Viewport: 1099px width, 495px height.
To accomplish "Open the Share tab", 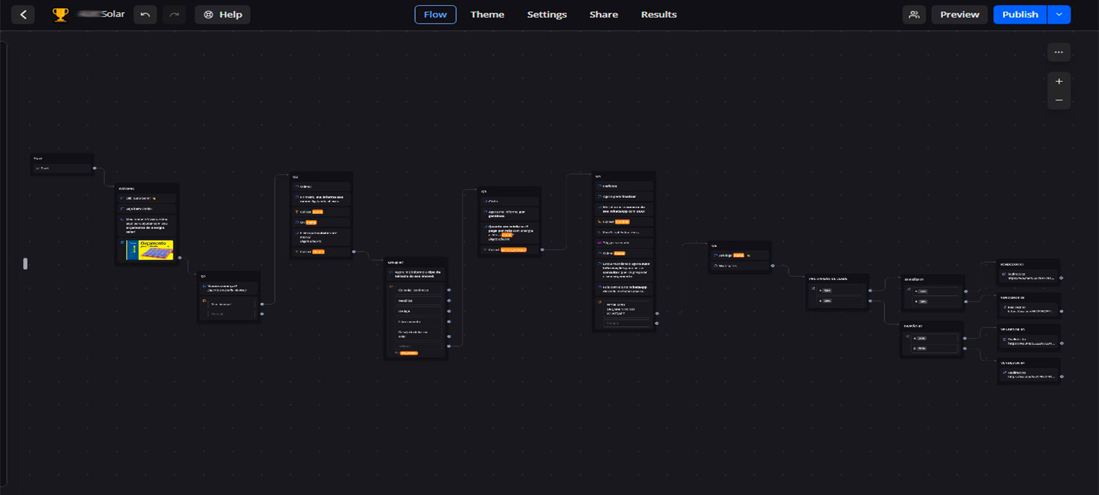I will point(603,15).
